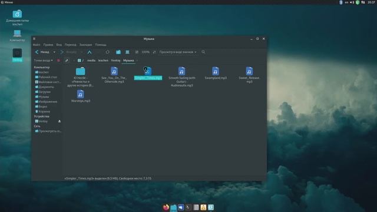Select Warships.mp3 file

pyautogui.click(x=80, y=96)
